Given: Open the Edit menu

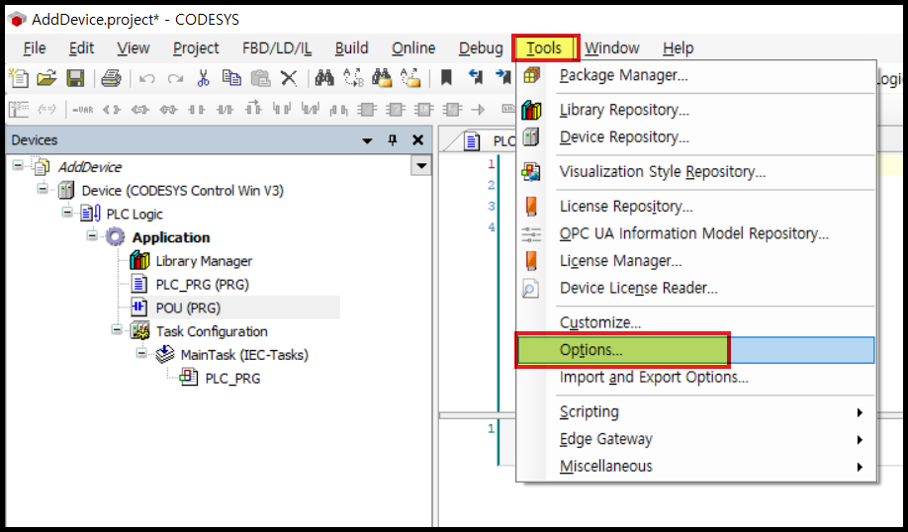Looking at the screenshot, I should 81,48.
